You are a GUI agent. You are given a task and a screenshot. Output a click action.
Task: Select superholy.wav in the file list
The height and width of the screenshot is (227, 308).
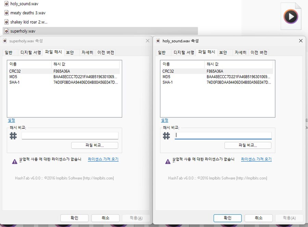pyautogui.click(x=100, y=31)
